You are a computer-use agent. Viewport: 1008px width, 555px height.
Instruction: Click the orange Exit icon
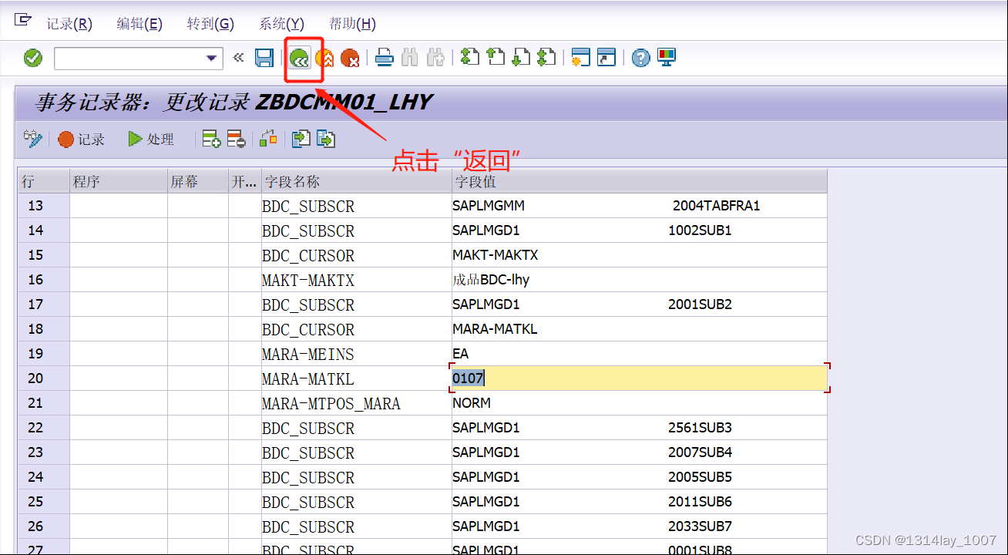(324, 58)
